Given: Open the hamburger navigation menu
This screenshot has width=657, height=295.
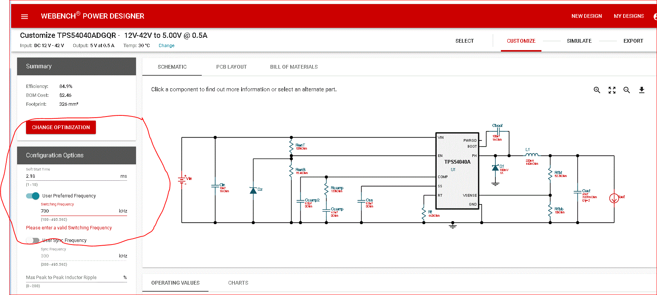Looking at the screenshot, I should click(x=25, y=16).
